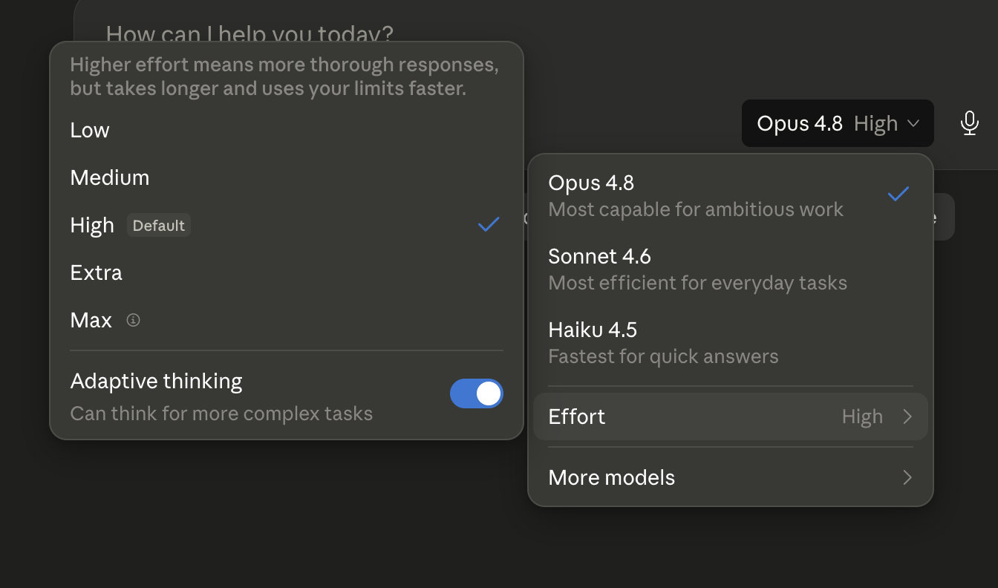The height and width of the screenshot is (588, 998).
Task: Click the info icon next to Max
Action: click(x=133, y=321)
